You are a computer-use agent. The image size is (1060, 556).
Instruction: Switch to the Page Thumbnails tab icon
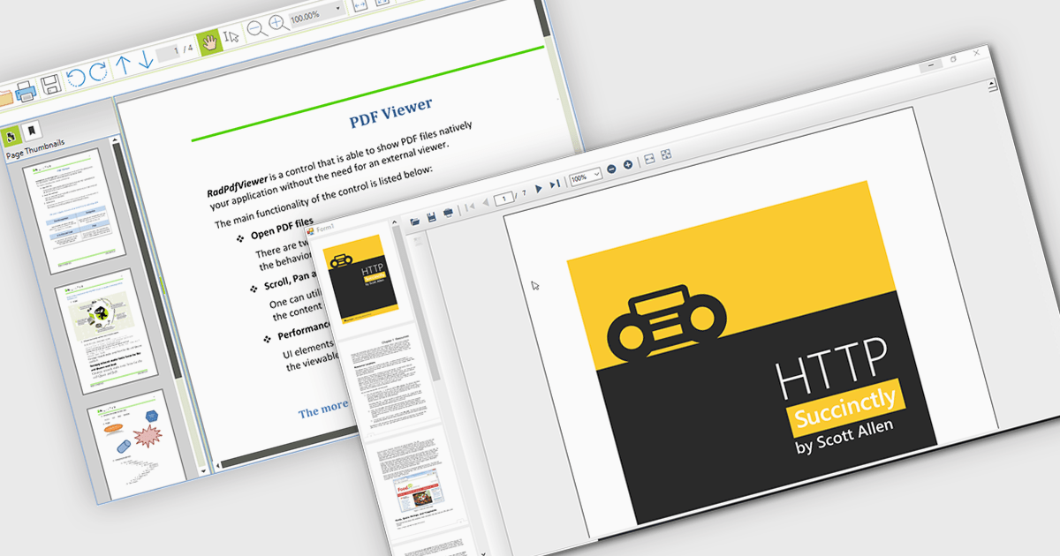[11, 137]
